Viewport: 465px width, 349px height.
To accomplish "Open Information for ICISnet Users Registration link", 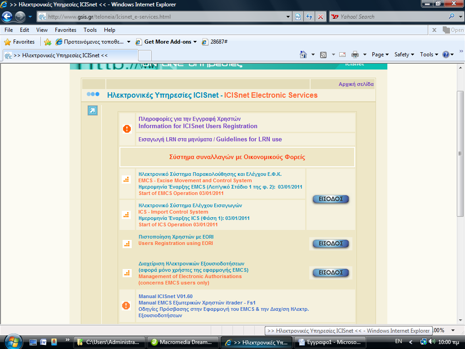I will pos(198,126).
